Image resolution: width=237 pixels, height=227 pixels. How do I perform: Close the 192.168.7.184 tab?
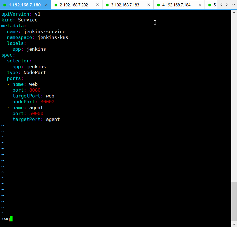[x=199, y=5]
